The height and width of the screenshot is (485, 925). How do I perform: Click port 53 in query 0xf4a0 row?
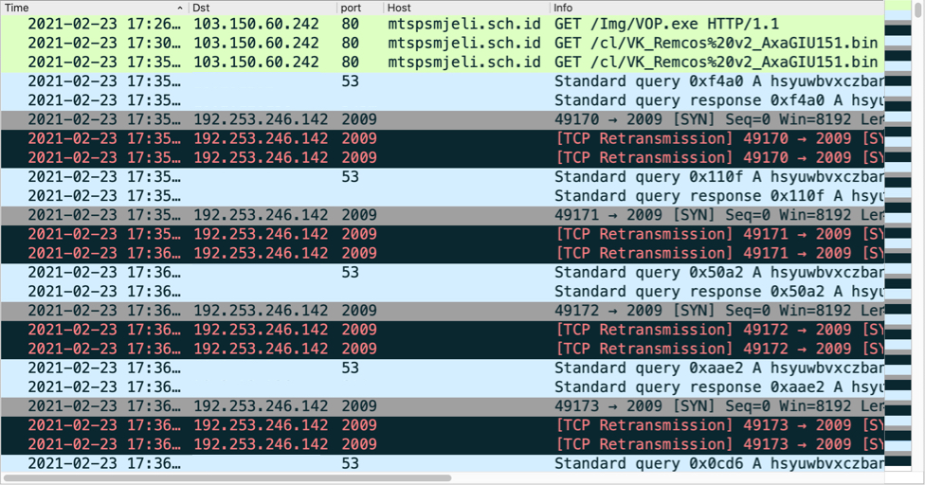(351, 81)
